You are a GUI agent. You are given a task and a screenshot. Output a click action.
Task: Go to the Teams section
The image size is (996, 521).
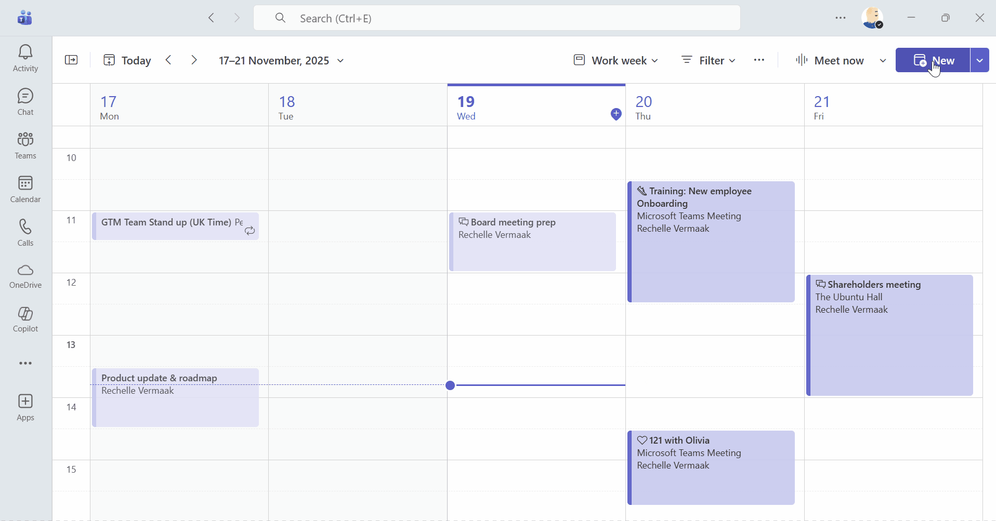(x=25, y=144)
